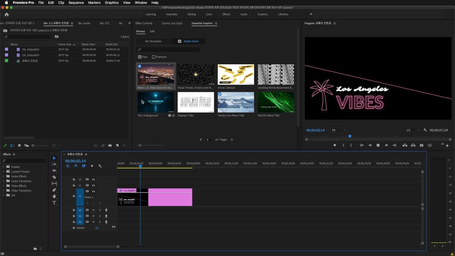The height and width of the screenshot is (256, 455).
Task: Toggle Linked Selection in timeline
Action: pos(84,166)
